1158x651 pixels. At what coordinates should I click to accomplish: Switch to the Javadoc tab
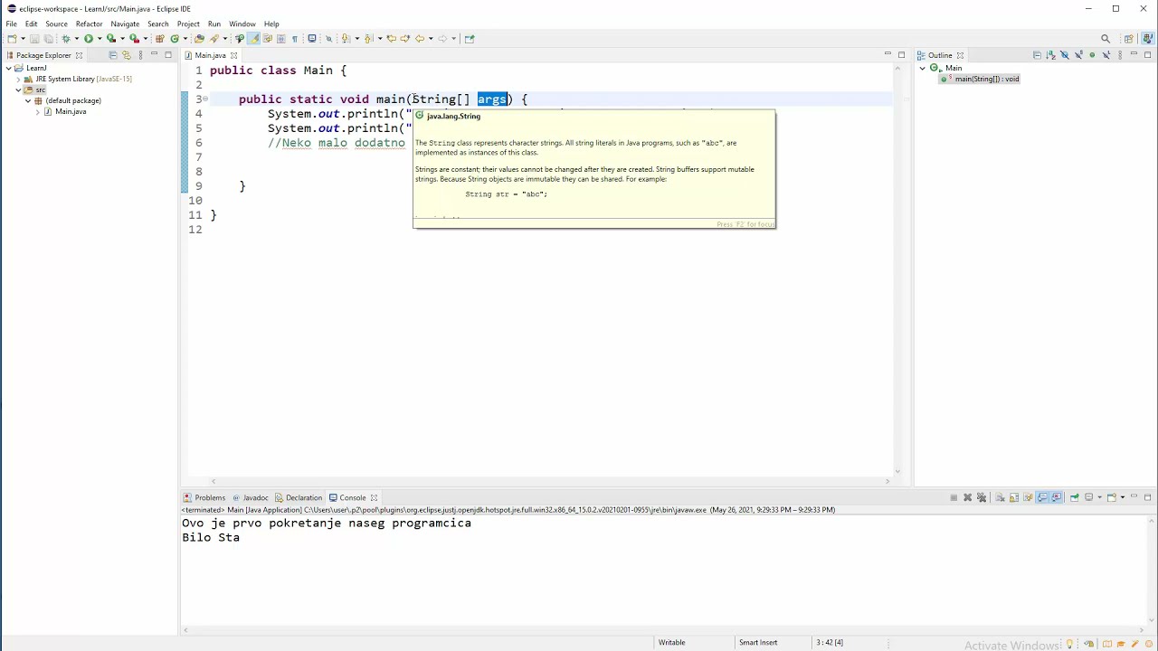pos(251,497)
